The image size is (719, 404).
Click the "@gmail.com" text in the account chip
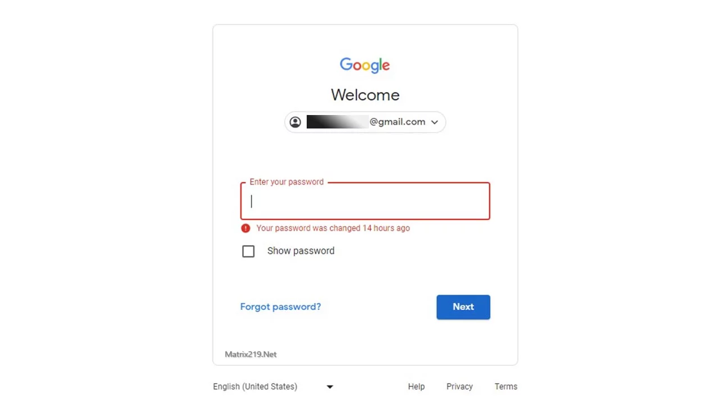pyautogui.click(x=397, y=122)
